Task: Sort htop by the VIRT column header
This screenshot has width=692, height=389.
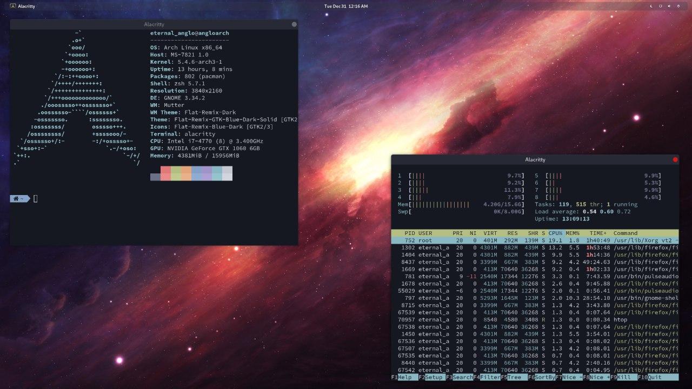Action: pyautogui.click(x=490, y=233)
